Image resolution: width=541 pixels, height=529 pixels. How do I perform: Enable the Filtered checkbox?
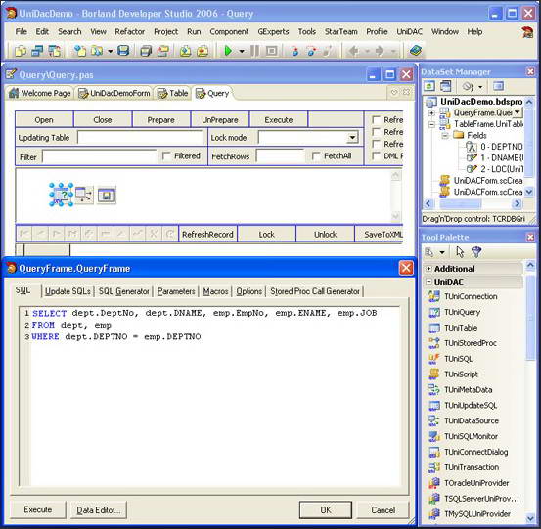[x=166, y=156]
